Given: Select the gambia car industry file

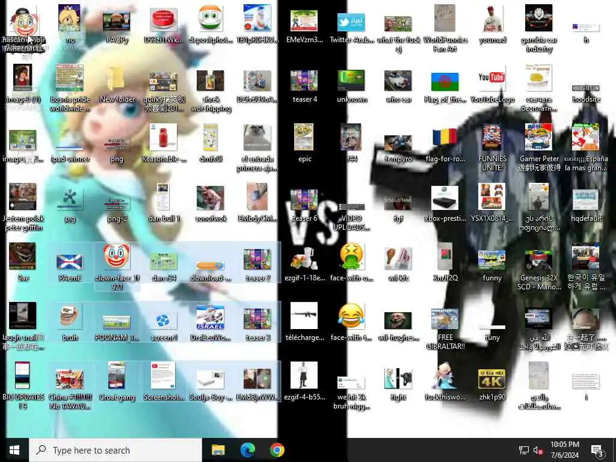Looking at the screenshot, I should point(538,28).
